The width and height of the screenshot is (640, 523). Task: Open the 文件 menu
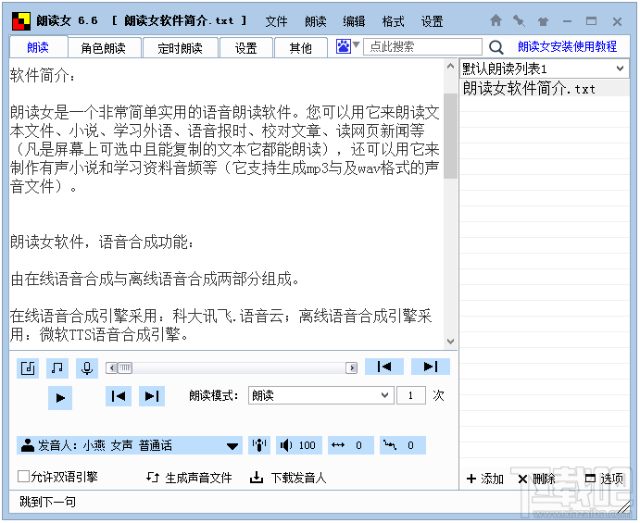[x=276, y=21]
